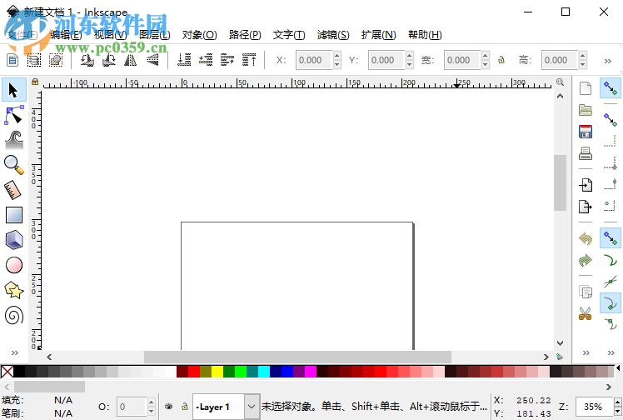Increase zoom percentage stepper
623x420 pixels.
617,402
